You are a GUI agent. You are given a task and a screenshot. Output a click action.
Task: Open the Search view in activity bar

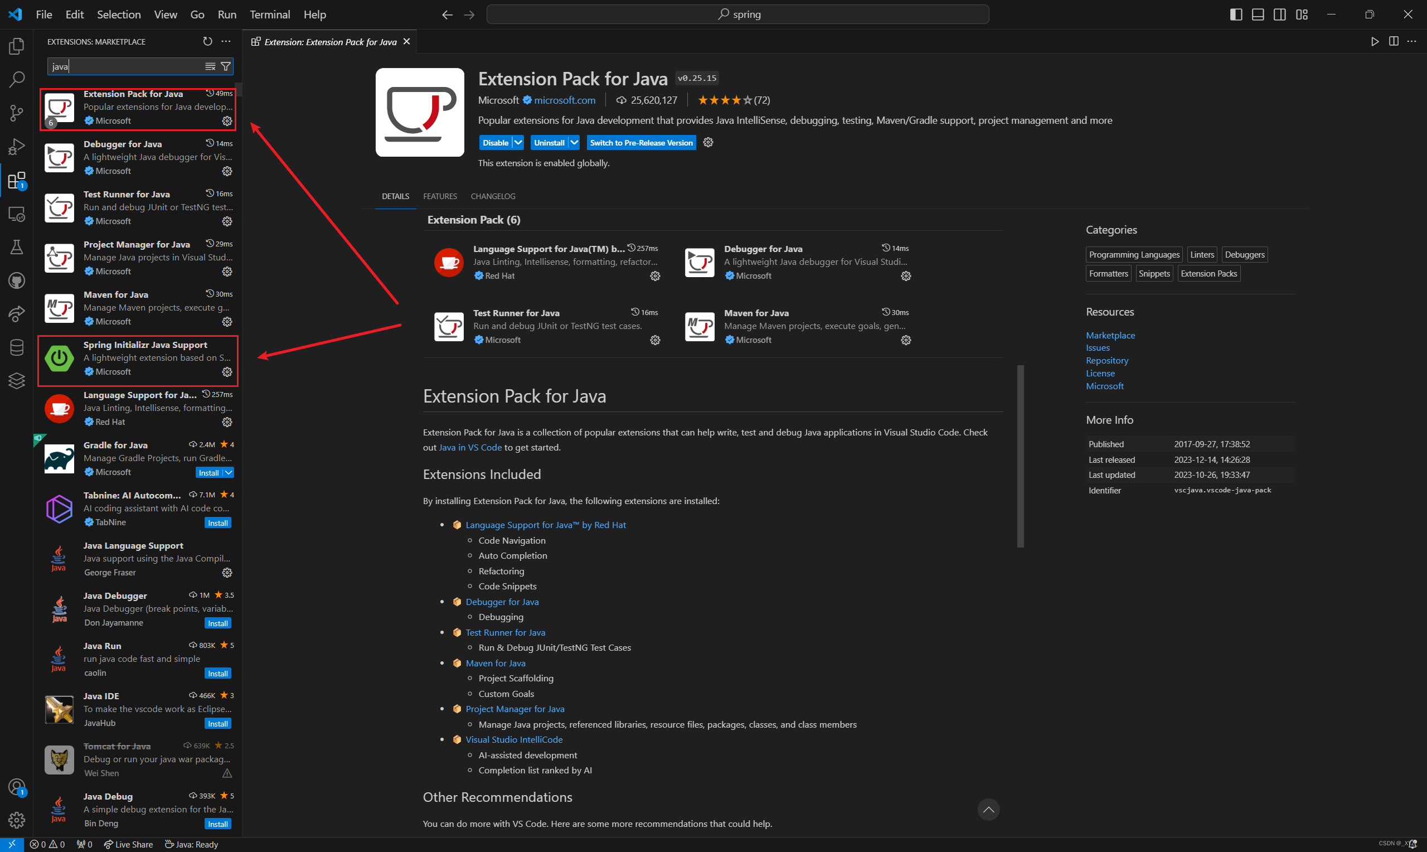[17, 79]
